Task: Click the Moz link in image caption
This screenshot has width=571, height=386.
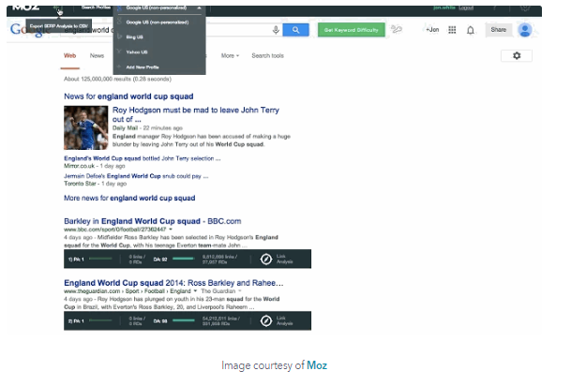Action: 317,365
